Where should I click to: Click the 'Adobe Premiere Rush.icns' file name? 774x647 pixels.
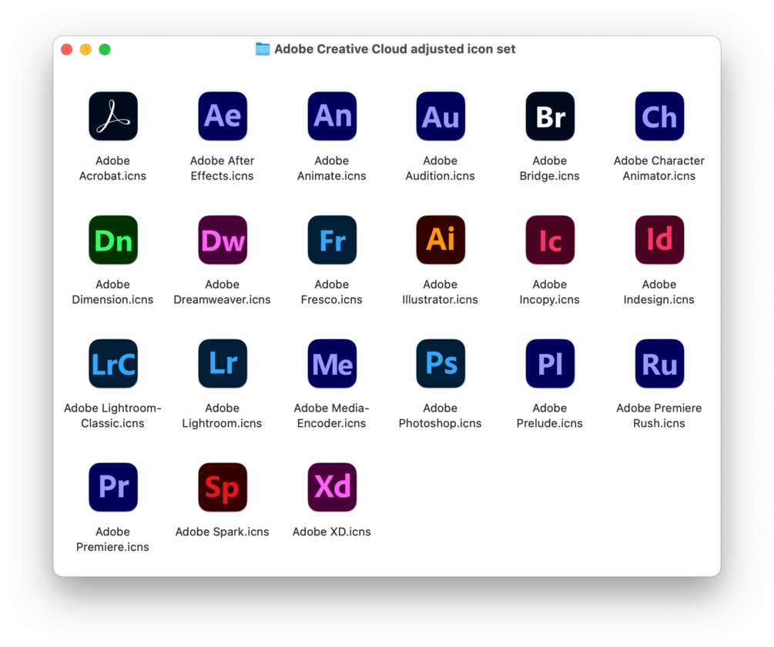click(659, 415)
